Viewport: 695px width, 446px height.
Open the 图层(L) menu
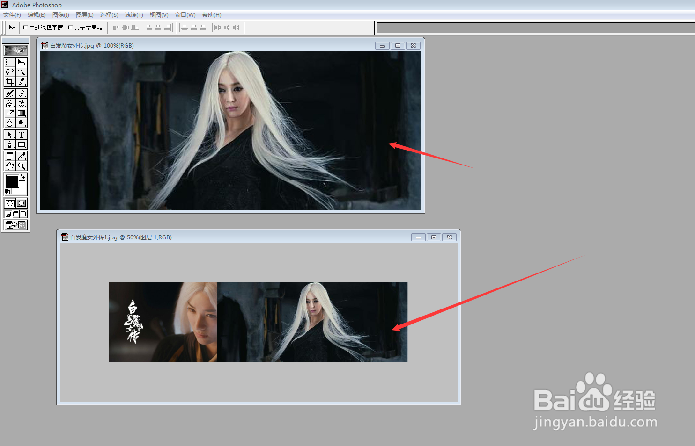click(x=85, y=15)
